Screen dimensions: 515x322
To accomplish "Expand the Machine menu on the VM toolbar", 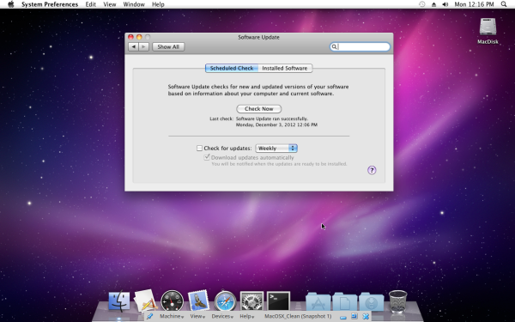I will (x=172, y=316).
